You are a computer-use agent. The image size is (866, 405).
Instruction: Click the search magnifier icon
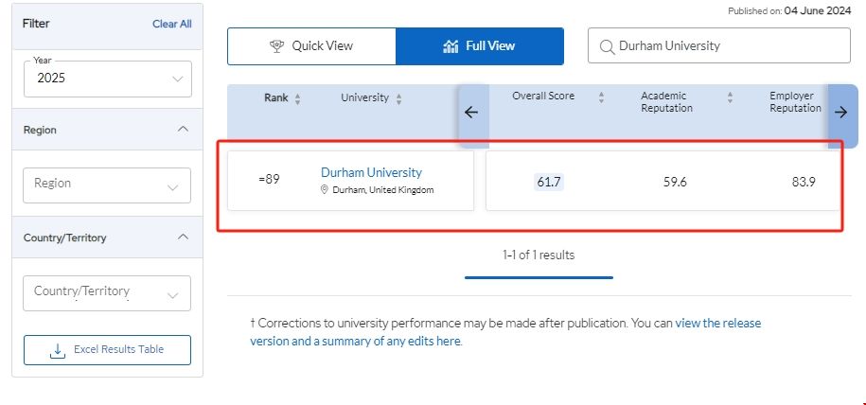point(606,45)
